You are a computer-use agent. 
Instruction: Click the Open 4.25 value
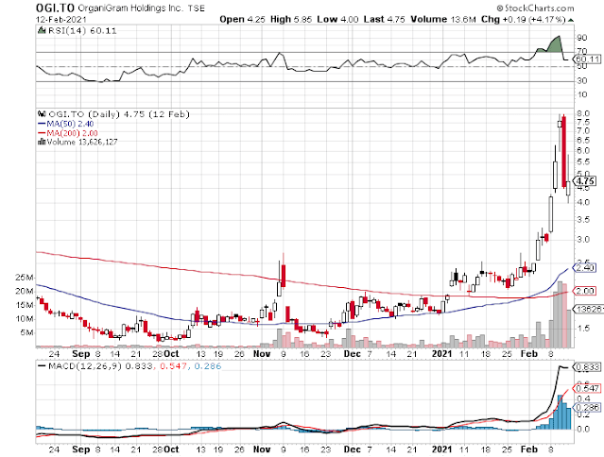[242, 19]
